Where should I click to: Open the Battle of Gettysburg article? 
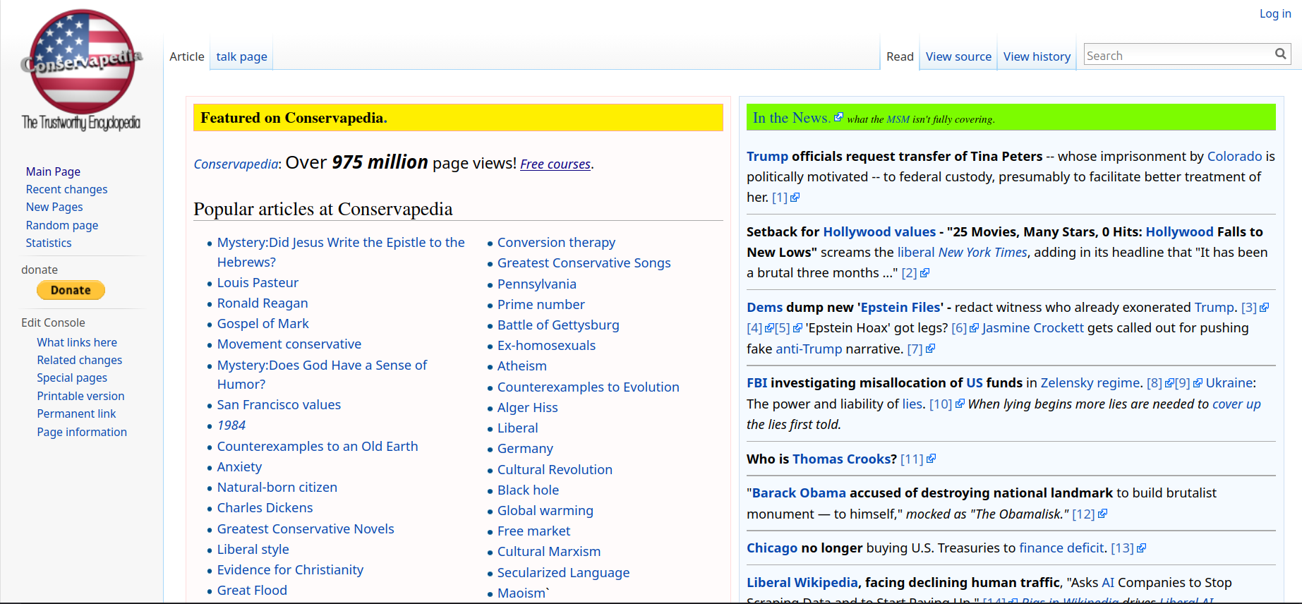tap(557, 325)
